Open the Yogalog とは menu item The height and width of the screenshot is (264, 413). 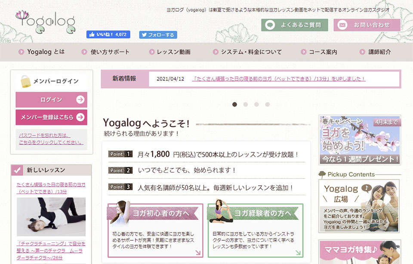pos(42,52)
